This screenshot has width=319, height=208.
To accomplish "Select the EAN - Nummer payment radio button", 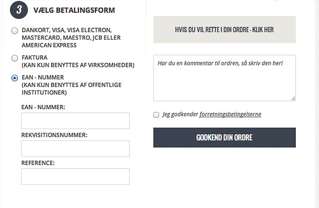I will [x=15, y=78].
